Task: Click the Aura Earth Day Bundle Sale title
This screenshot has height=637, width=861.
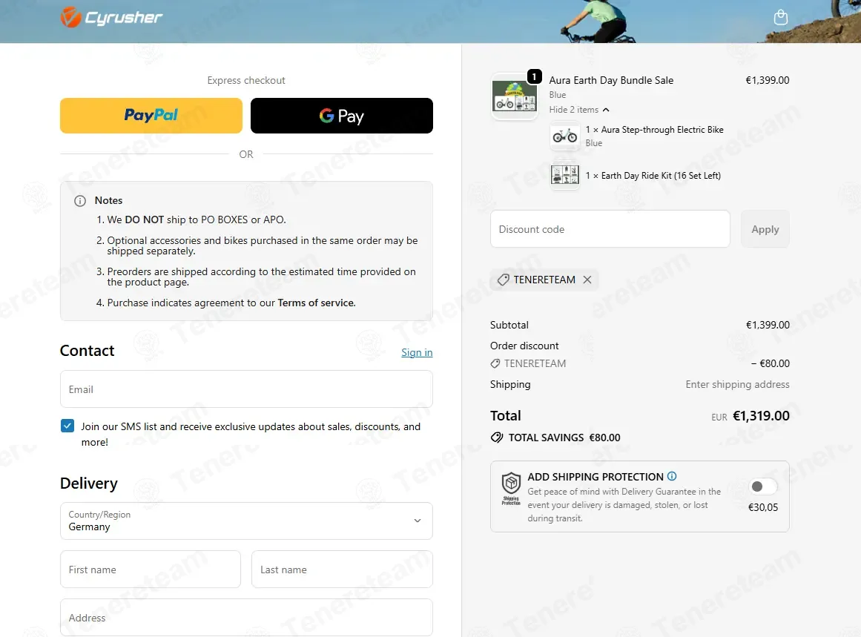Action: pyautogui.click(x=611, y=80)
